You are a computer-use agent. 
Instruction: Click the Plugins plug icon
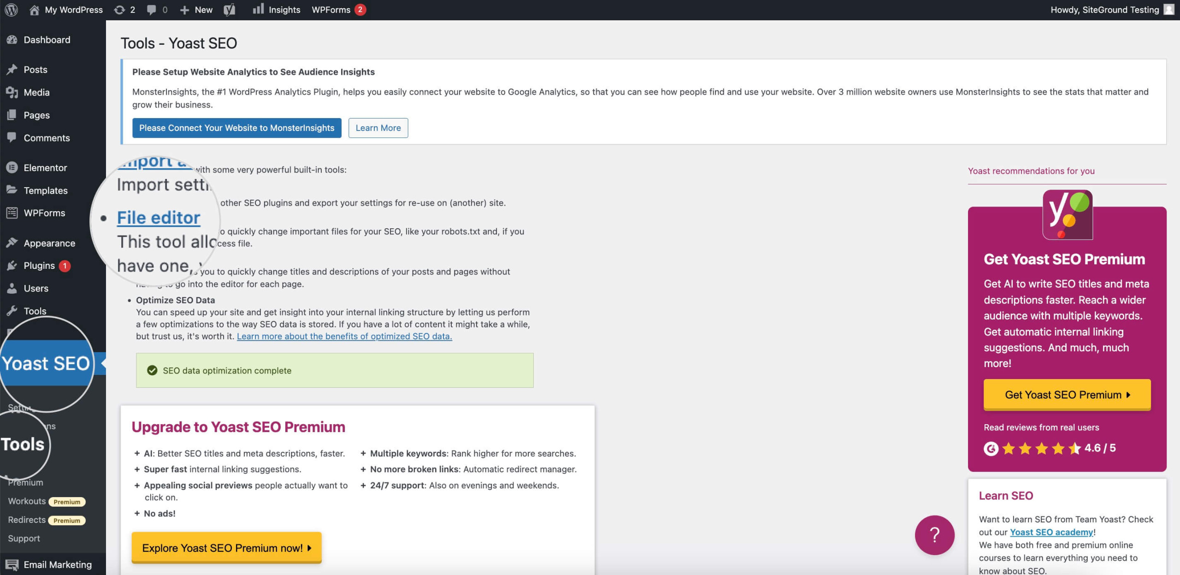pyautogui.click(x=12, y=265)
